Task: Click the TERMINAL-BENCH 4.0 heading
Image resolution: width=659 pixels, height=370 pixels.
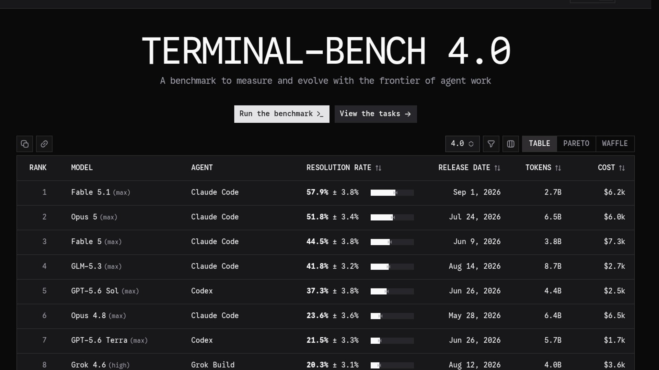Action: point(326,51)
